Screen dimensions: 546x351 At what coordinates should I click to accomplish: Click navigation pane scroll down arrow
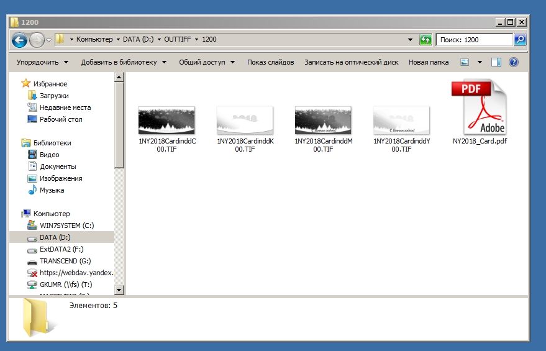[119, 289]
